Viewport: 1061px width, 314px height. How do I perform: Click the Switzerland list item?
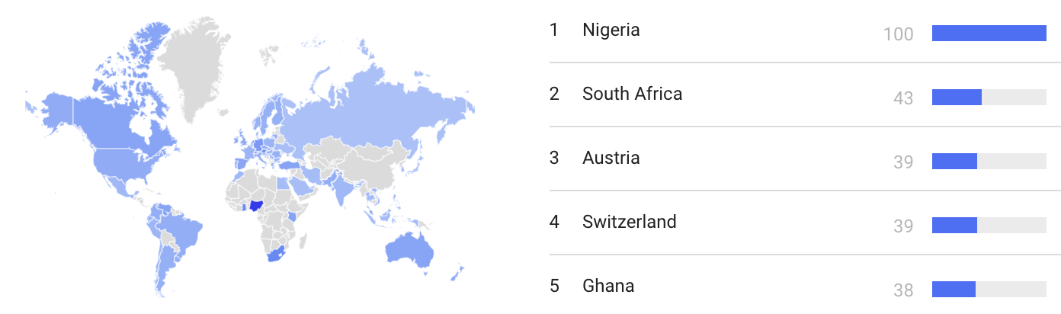click(629, 223)
